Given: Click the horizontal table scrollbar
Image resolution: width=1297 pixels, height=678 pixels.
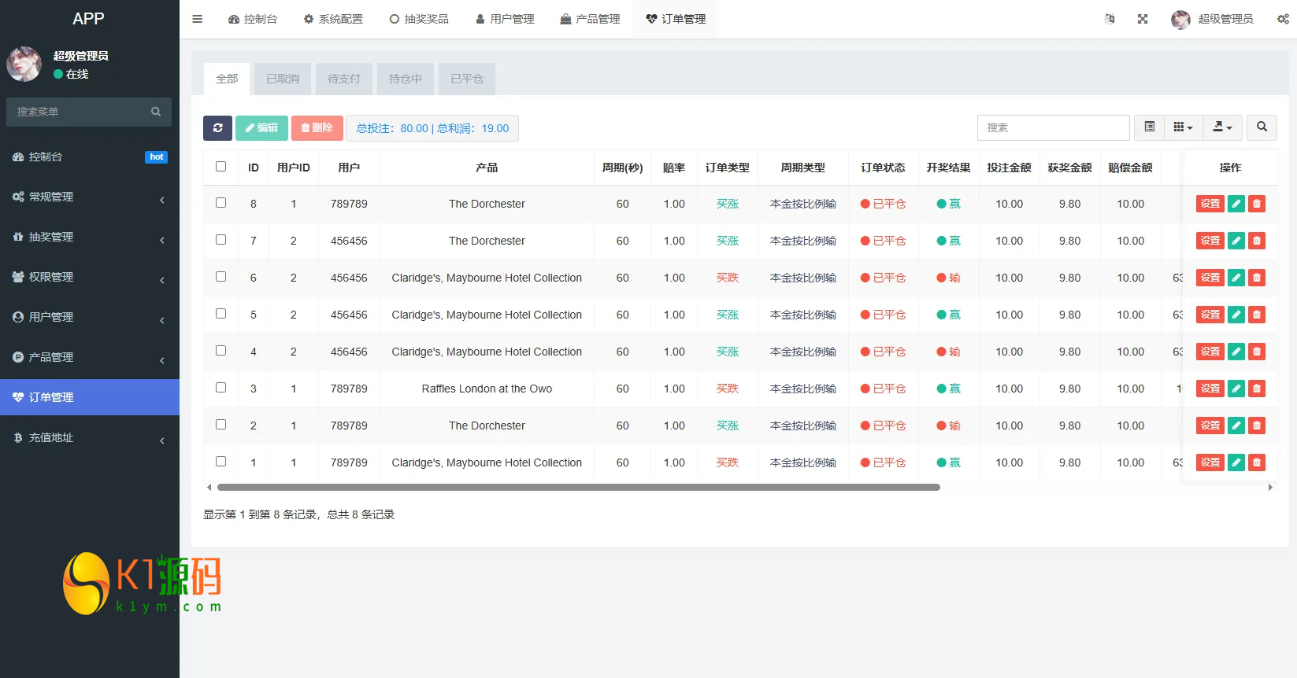Looking at the screenshot, I should point(579,488).
